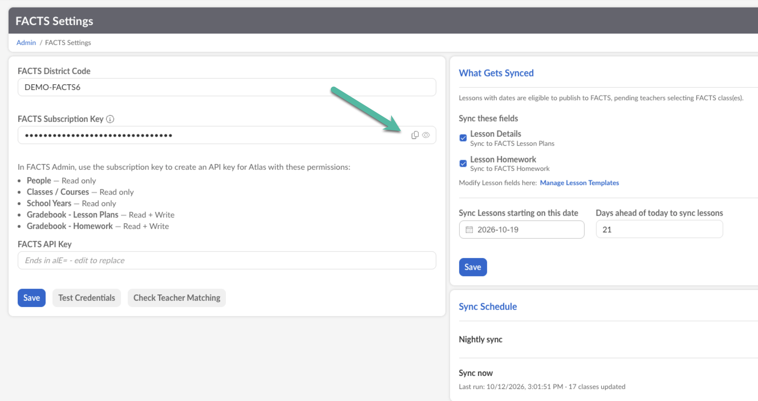Click the Subscription Key info icon
This screenshot has width=758, height=401.
click(x=110, y=119)
